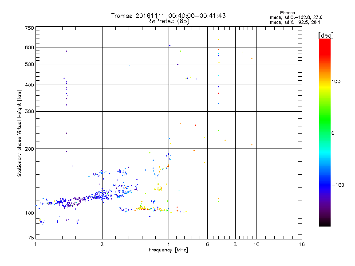The height and width of the screenshot is (266, 355).
Task: Click the '400' height axis tick
Action: point(30,85)
